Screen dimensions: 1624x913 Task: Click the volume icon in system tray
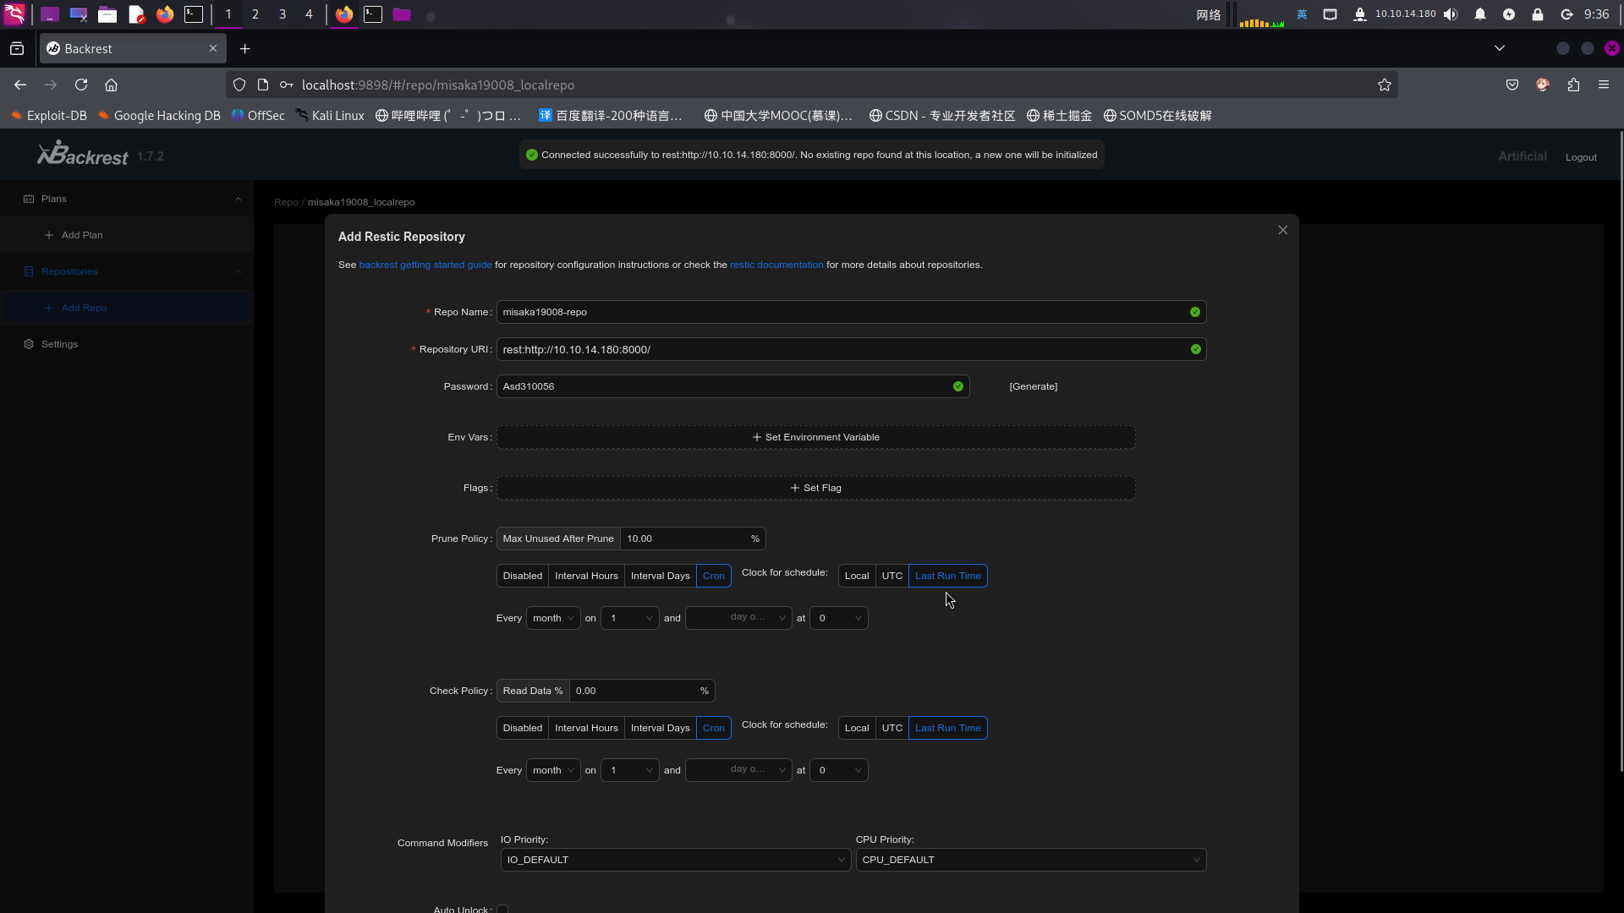1451,14
